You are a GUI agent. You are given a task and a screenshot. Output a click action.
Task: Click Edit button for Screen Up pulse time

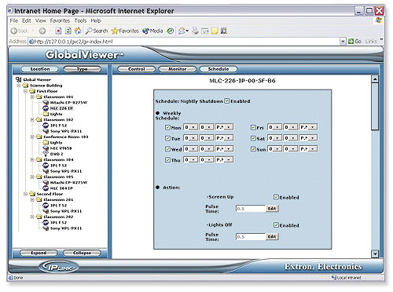tap(272, 209)
